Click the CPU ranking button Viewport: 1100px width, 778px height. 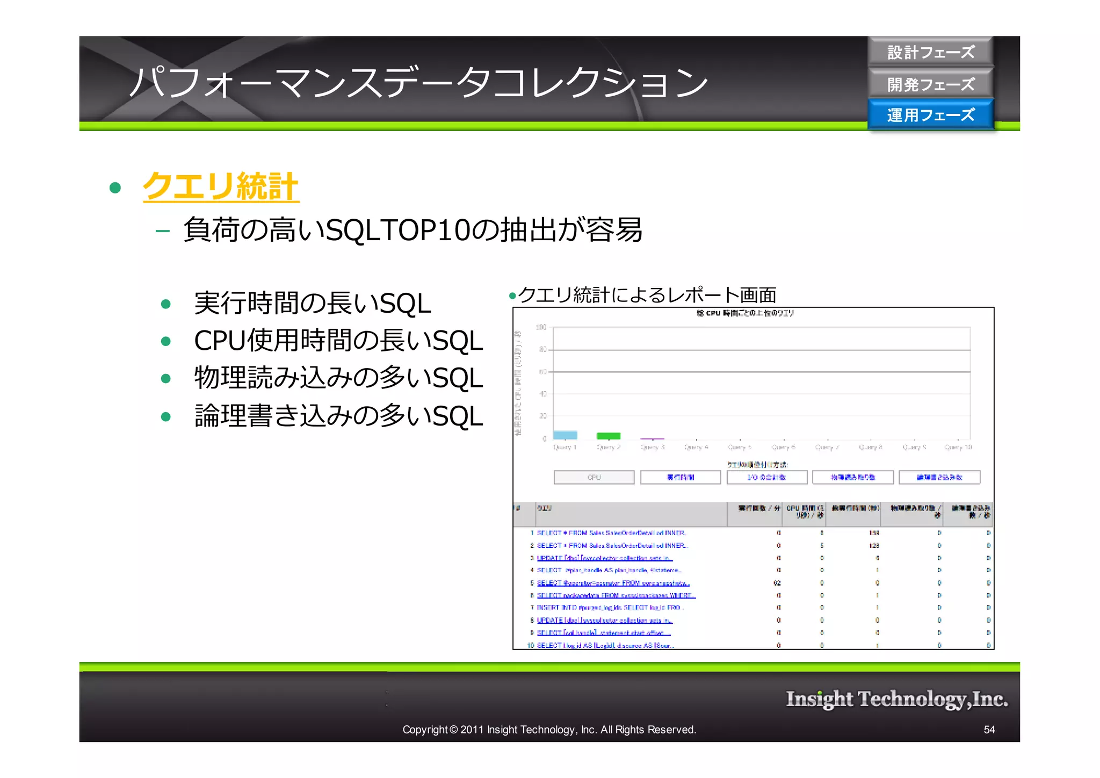click(594, 477)
